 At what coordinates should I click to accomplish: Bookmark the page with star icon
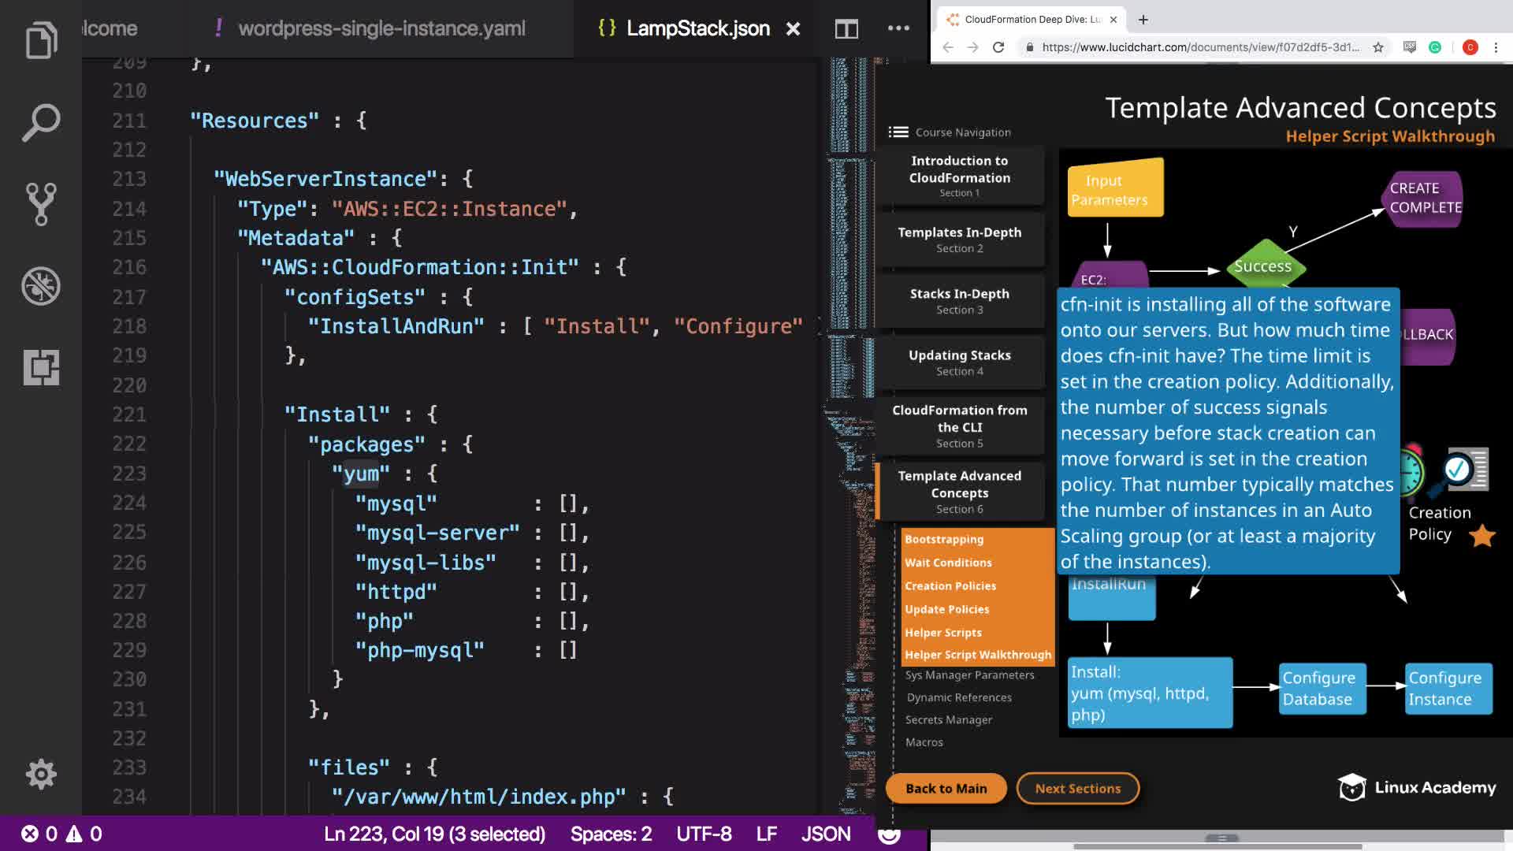(1377, 47)
